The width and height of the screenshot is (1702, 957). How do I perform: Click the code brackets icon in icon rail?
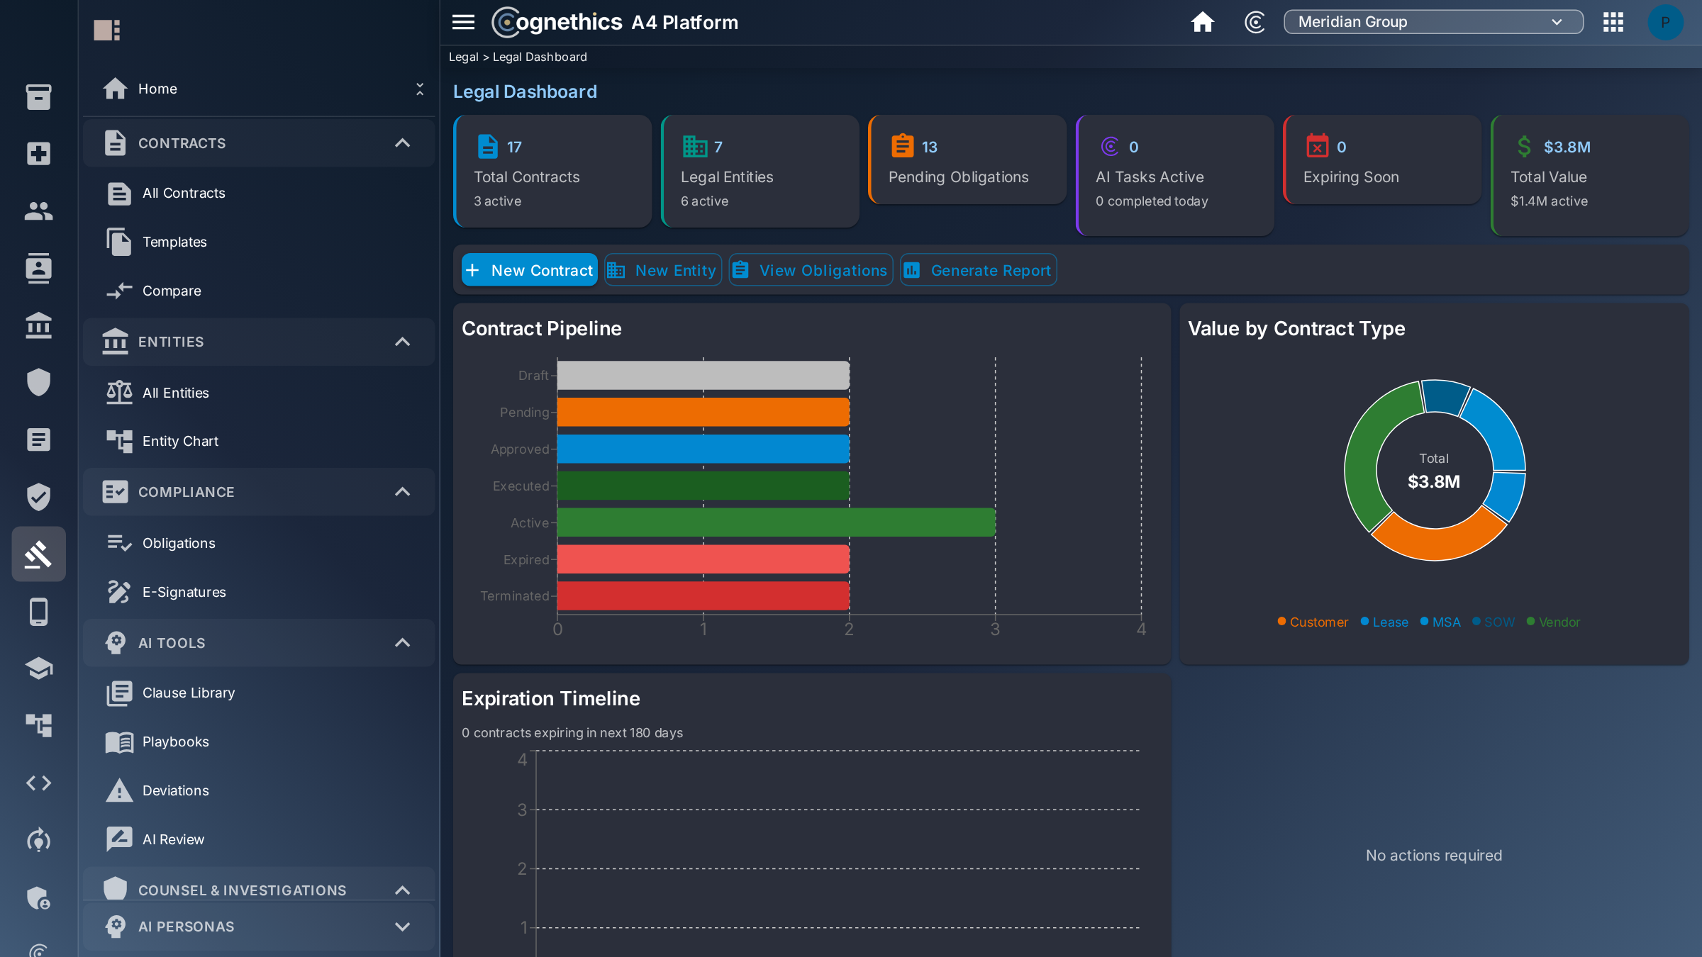coord(38,783)
